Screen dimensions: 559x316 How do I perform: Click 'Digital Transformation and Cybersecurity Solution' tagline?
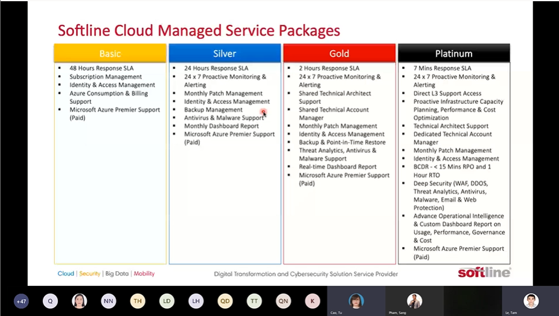pos(306,274)
